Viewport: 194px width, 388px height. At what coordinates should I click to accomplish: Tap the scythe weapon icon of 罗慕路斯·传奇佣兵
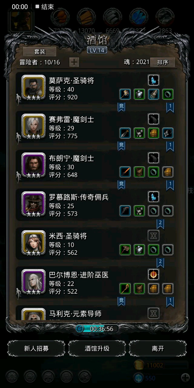pyautogui.click(x=125, y=211)
